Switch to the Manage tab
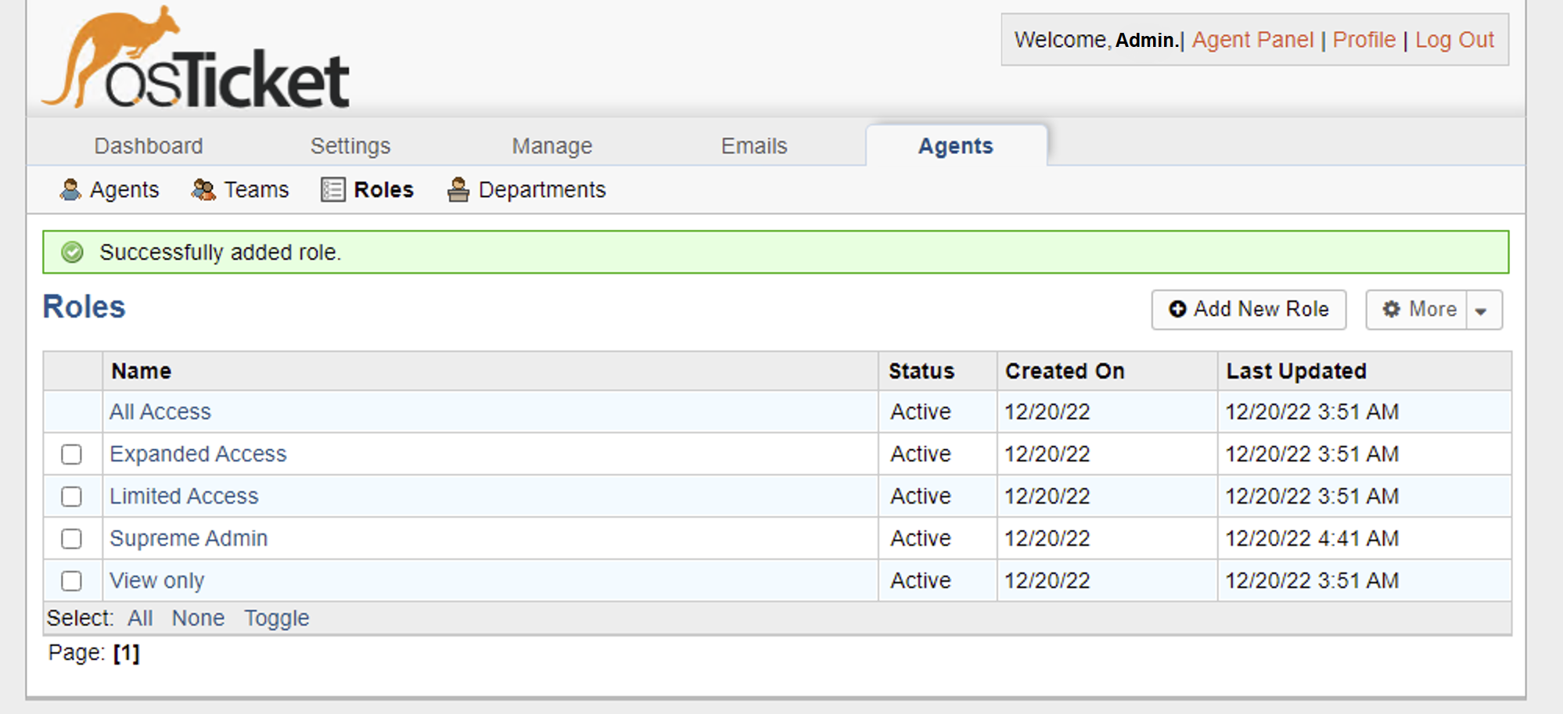This screenshot has width=1563, height=714. pos(552,145)
